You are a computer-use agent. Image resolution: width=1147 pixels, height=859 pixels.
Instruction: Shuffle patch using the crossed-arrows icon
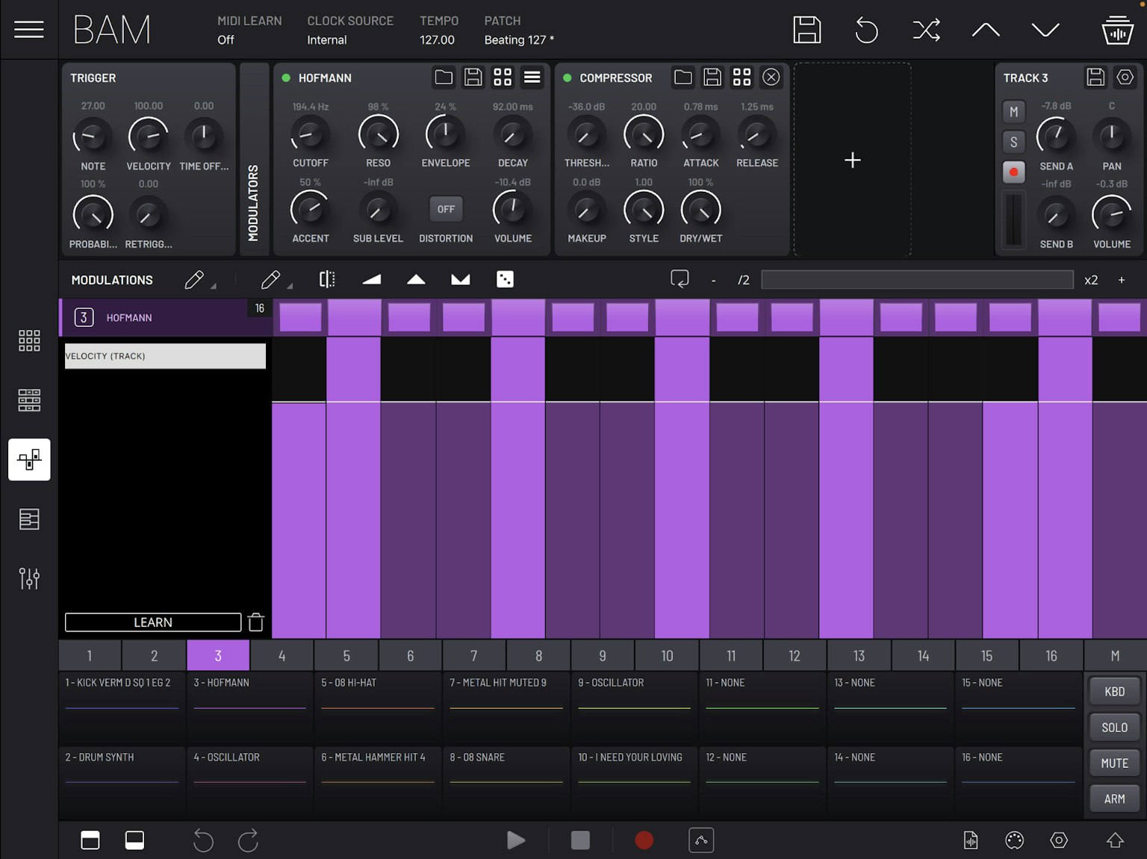click(925, 30)
